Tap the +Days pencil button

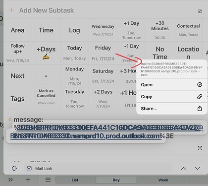pos(46,53)
